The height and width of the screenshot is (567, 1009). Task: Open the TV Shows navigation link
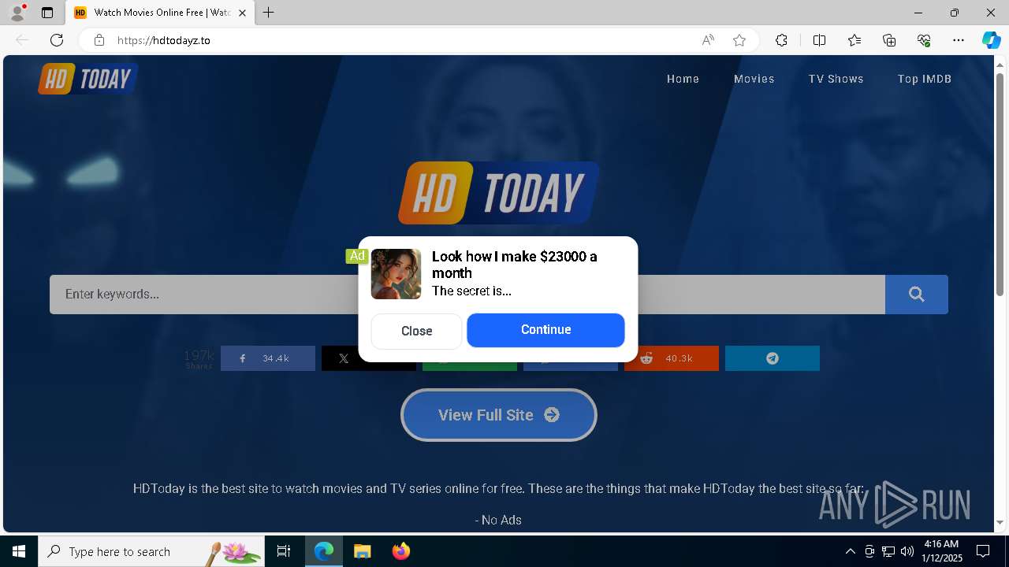pyautogui.click(x=836, y=79)
